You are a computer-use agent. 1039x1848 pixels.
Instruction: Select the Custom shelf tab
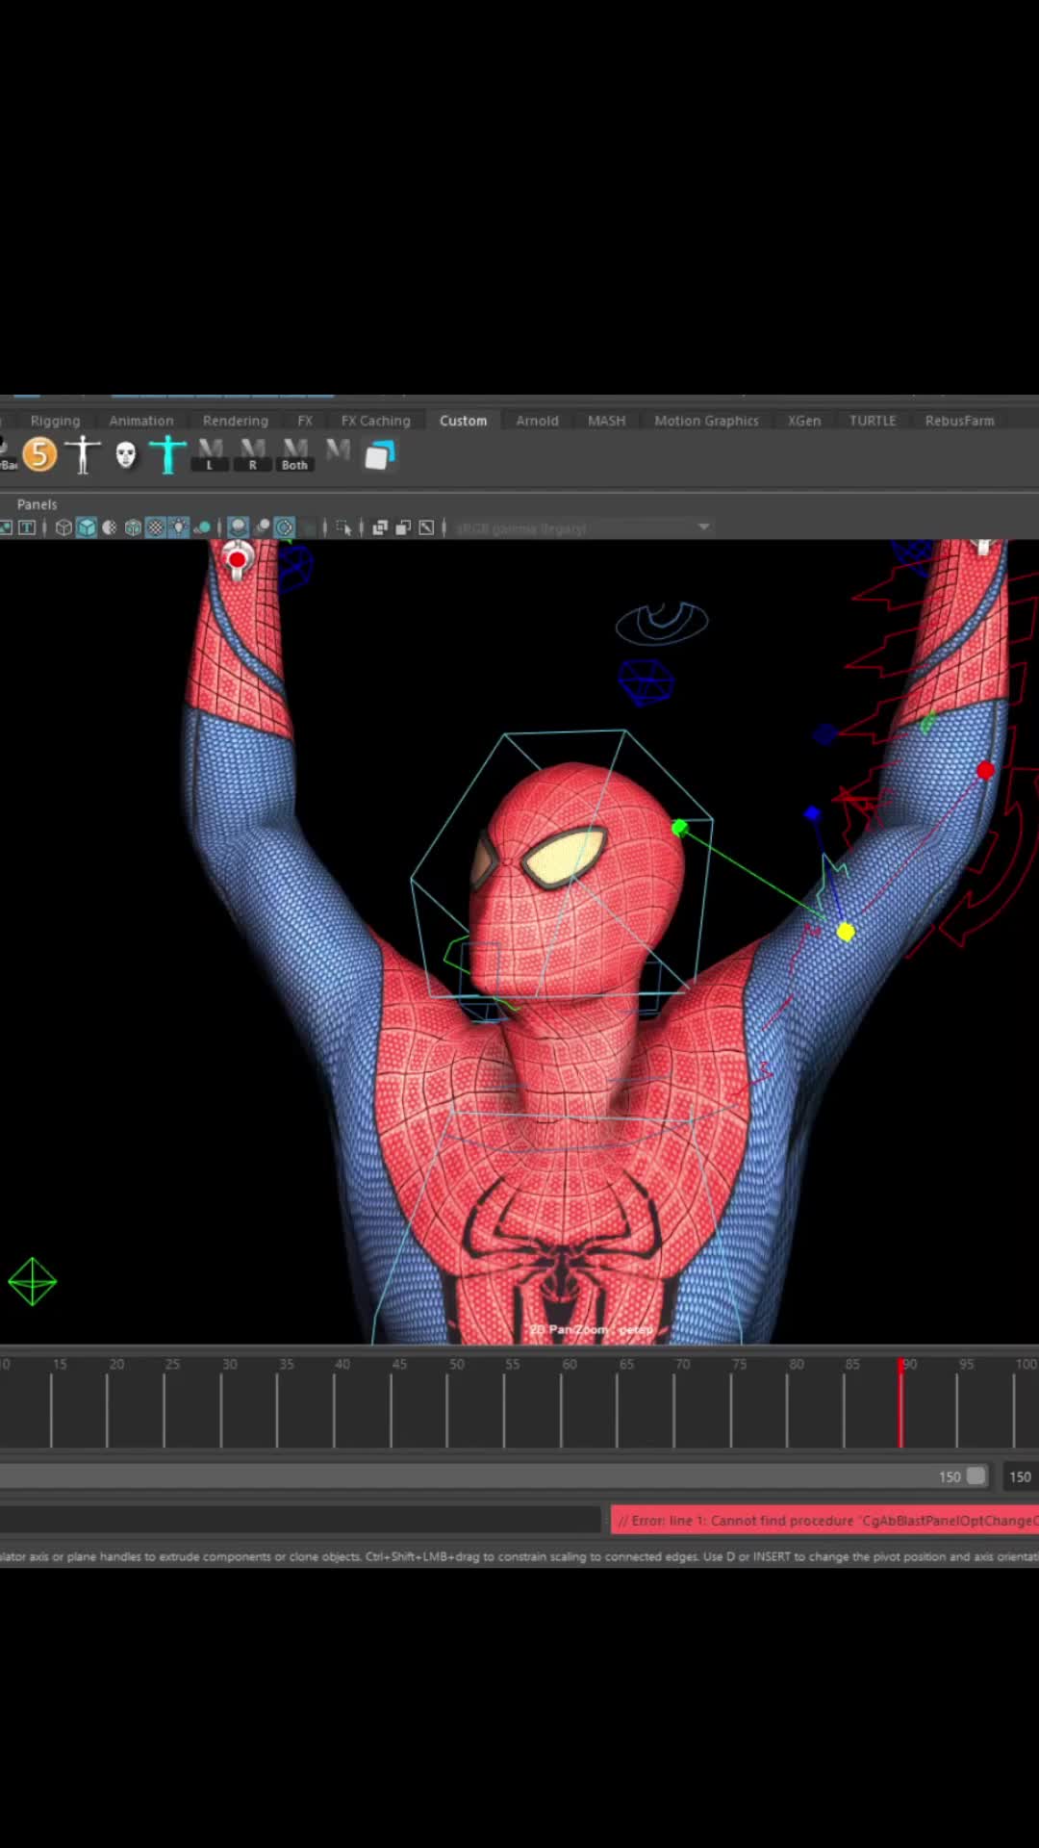click(x=464, y=421)
